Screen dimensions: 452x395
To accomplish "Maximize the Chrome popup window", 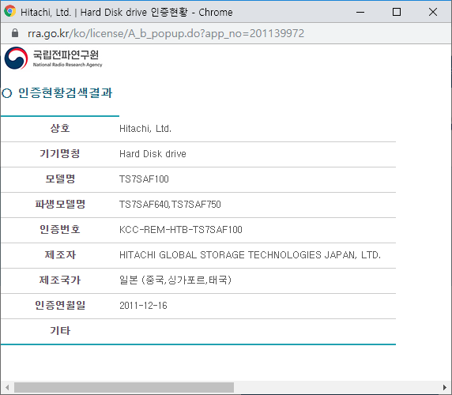I will (397, 12).
